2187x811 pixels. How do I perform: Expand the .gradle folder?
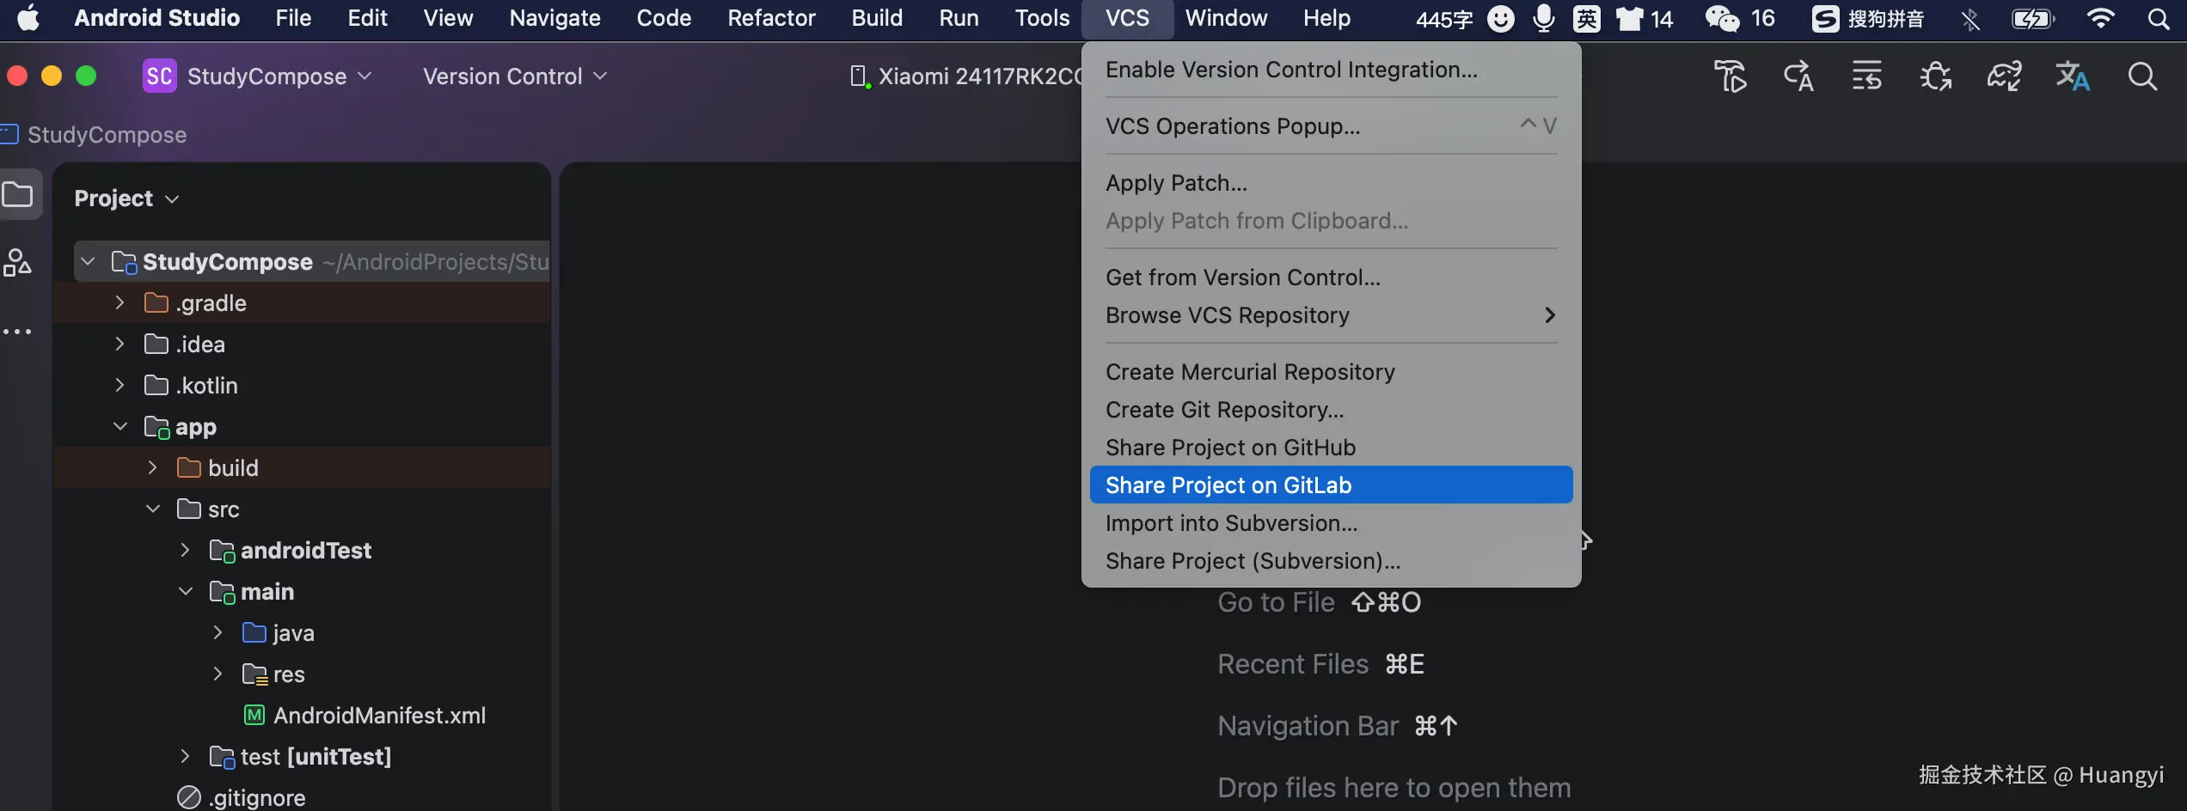pos(119,303)
